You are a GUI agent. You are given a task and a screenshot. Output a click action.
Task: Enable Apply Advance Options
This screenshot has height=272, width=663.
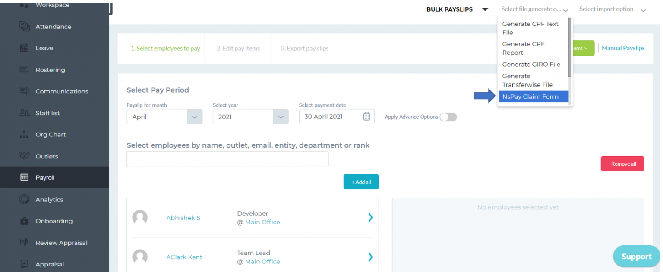(x=448, y=117)
